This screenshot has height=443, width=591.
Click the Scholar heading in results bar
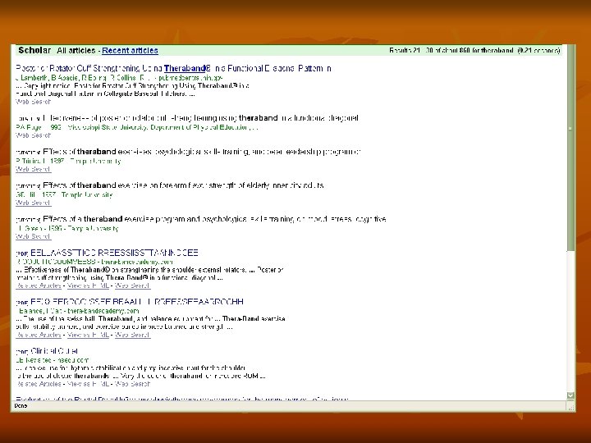[x=34, y=50]
